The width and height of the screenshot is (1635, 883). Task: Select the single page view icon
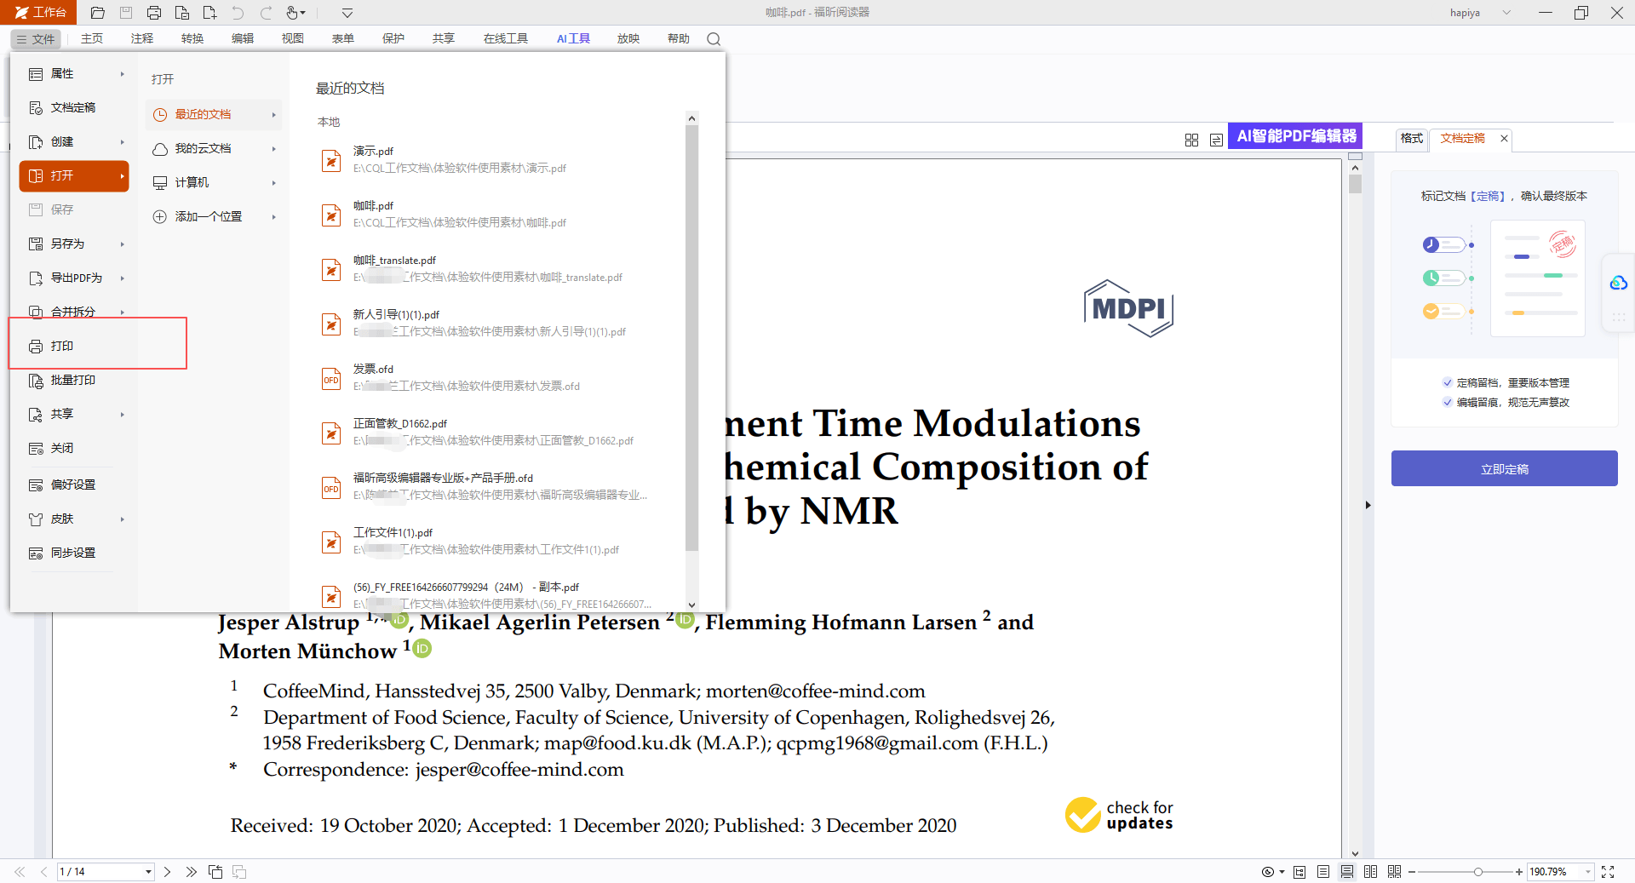[x=1322, y=872]
